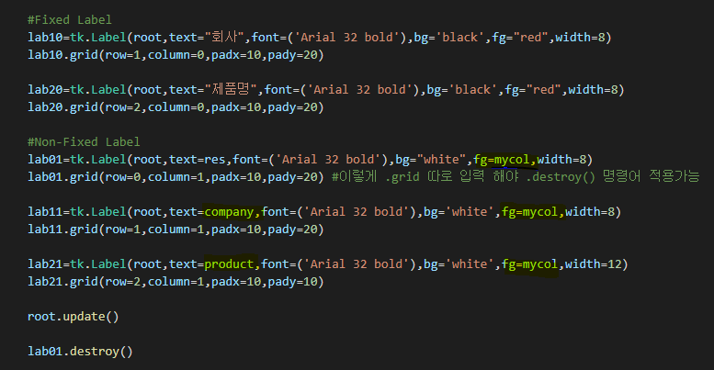The image size is (714, 370).
Task: Click the '#Fixed Label' comment line
Action: tap(69, 20)
